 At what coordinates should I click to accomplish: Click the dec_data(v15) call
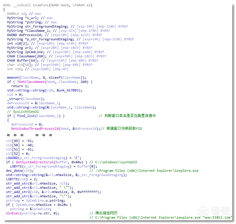pyautogui.click(x=20, y=171)
